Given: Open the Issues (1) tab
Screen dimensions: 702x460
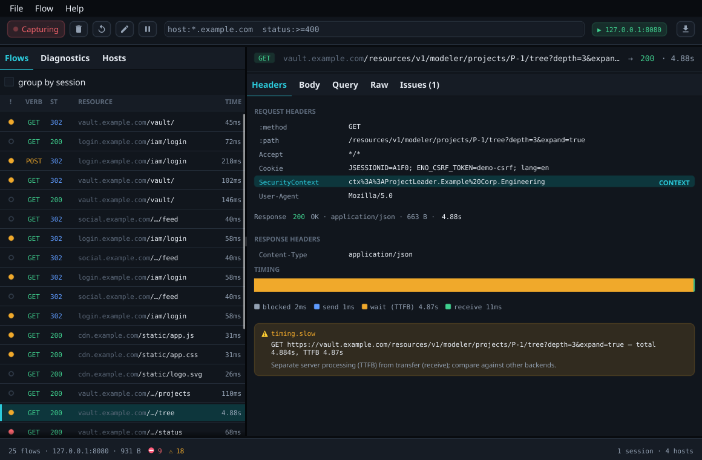Looking at the screenshot, I should [x=419, y=85].
